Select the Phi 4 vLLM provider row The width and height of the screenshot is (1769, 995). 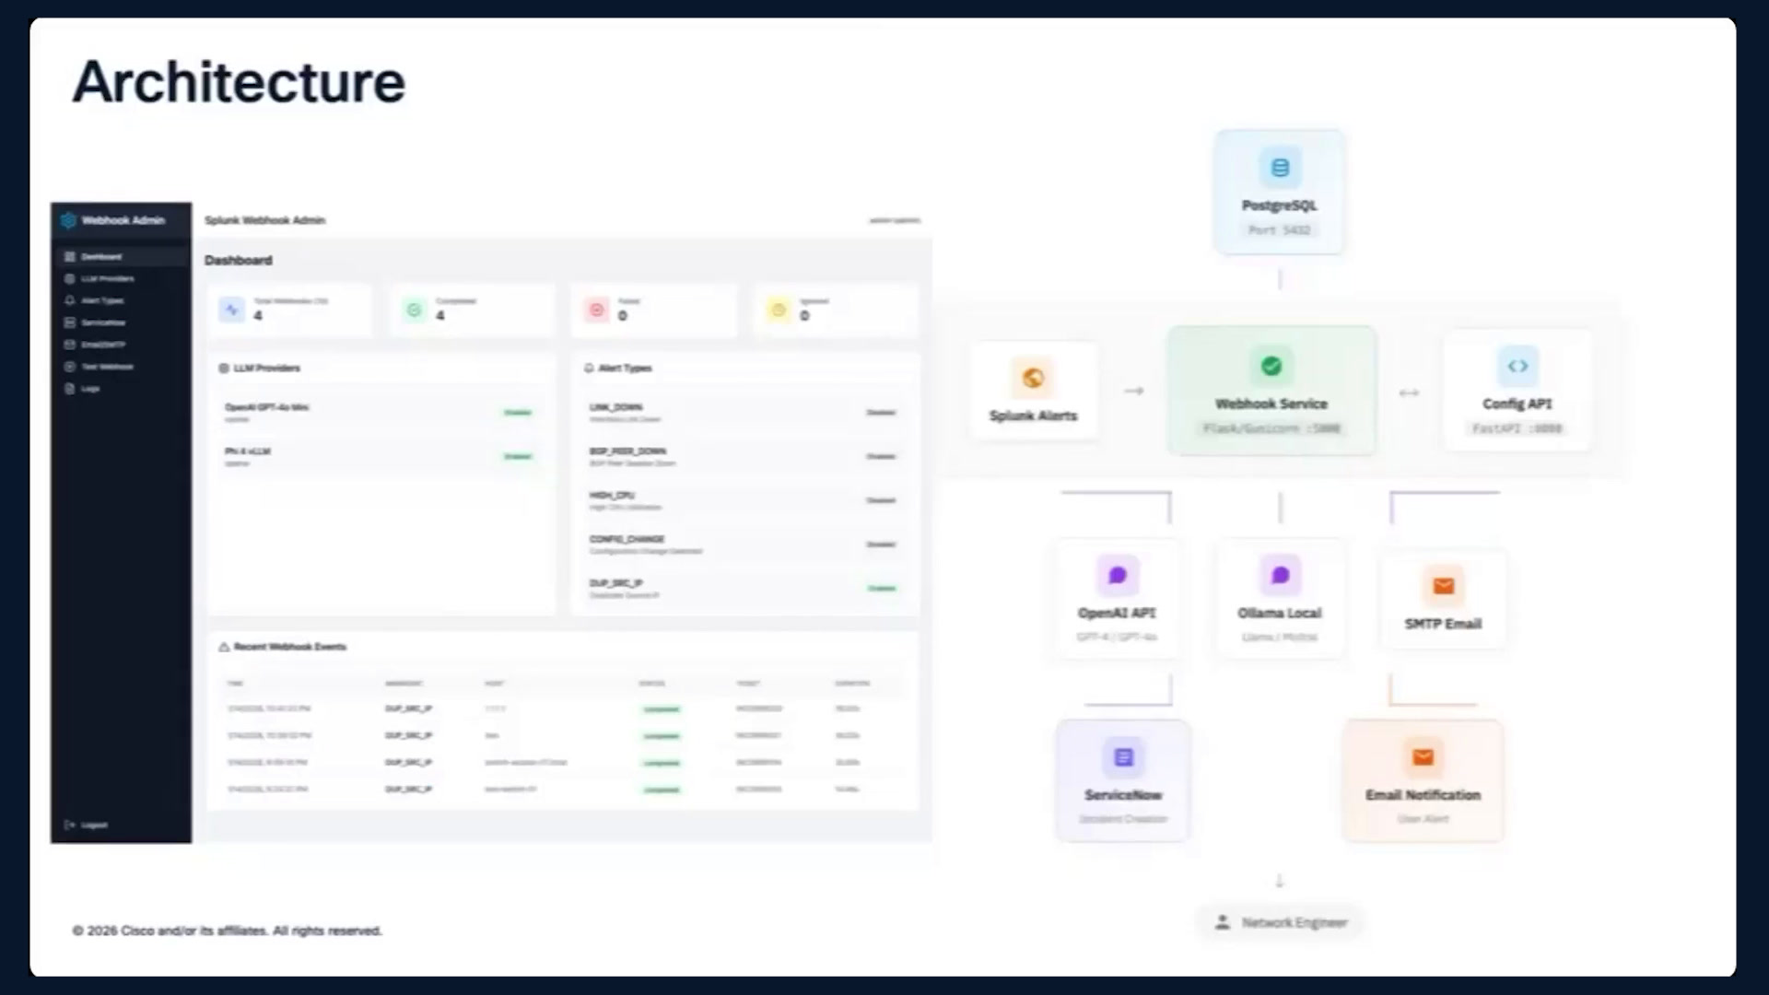[x=381, y=456]
